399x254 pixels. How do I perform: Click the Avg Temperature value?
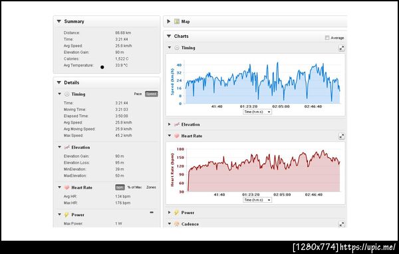tap(122, 65)
